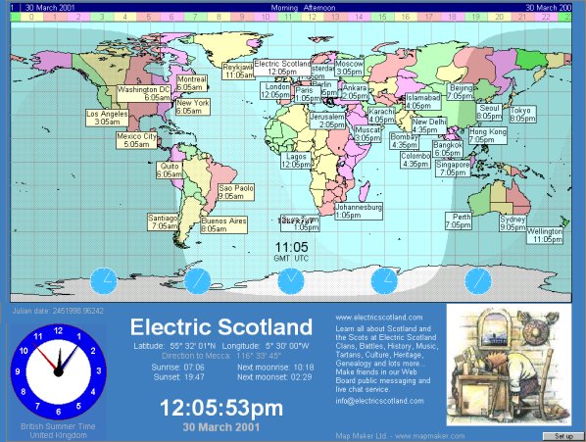Click the Buenos Aires 8:05am label

point(223,225)
